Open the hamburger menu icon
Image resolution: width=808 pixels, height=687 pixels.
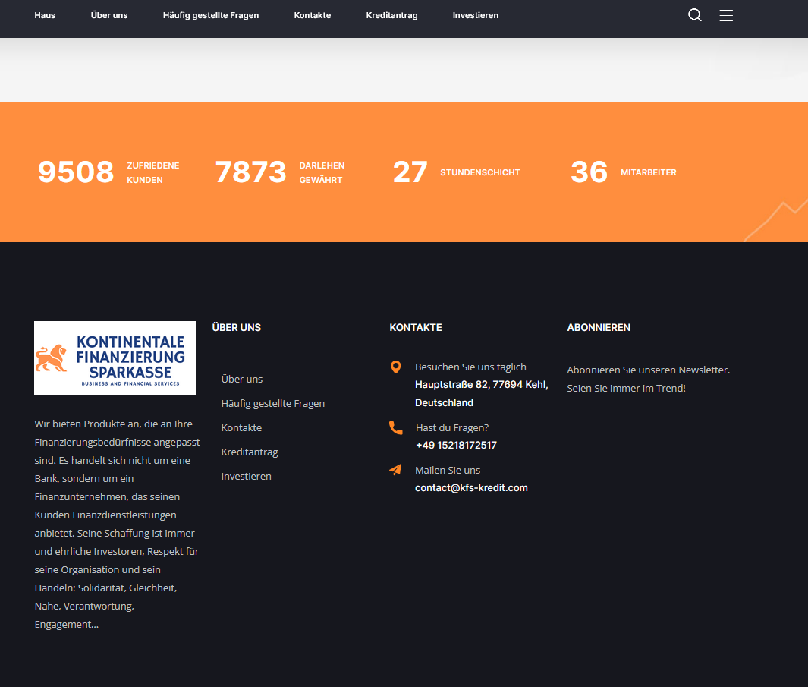[726, 15]
